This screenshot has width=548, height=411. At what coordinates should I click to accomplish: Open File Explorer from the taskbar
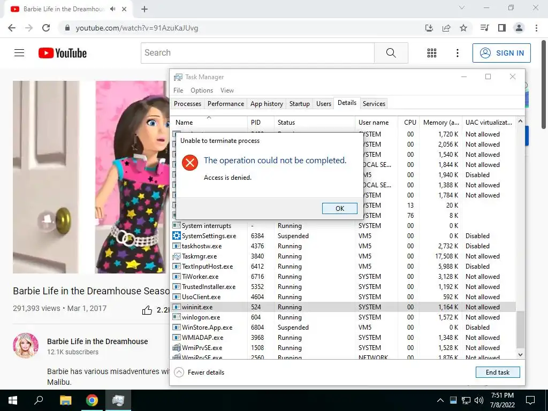pos(65,400)
